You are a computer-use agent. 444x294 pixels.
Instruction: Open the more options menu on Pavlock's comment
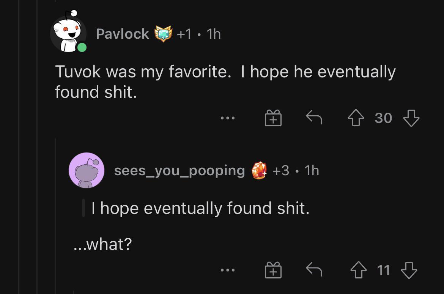pos(227,118)
